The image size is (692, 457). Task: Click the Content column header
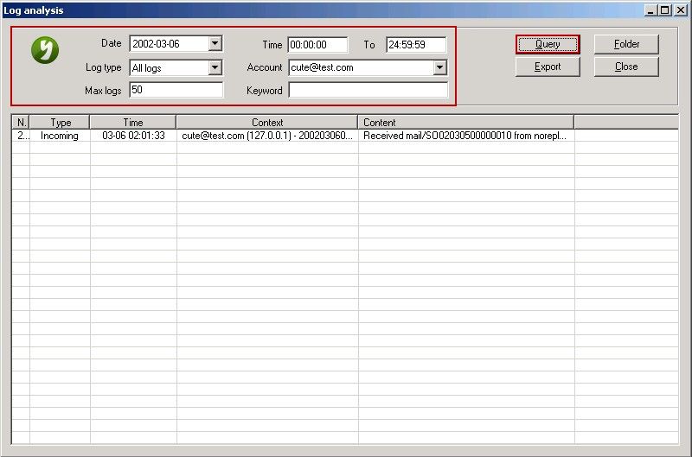click(465, 123)
